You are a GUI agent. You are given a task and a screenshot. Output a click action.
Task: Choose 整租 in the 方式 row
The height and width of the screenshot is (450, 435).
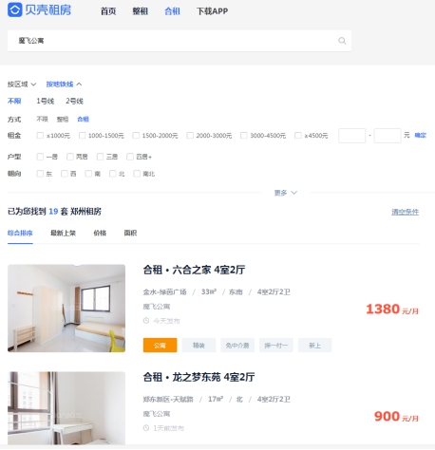[63, 119]
